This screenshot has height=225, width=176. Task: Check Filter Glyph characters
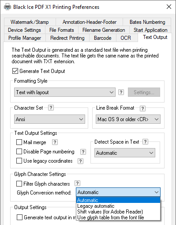pos(19,184)
